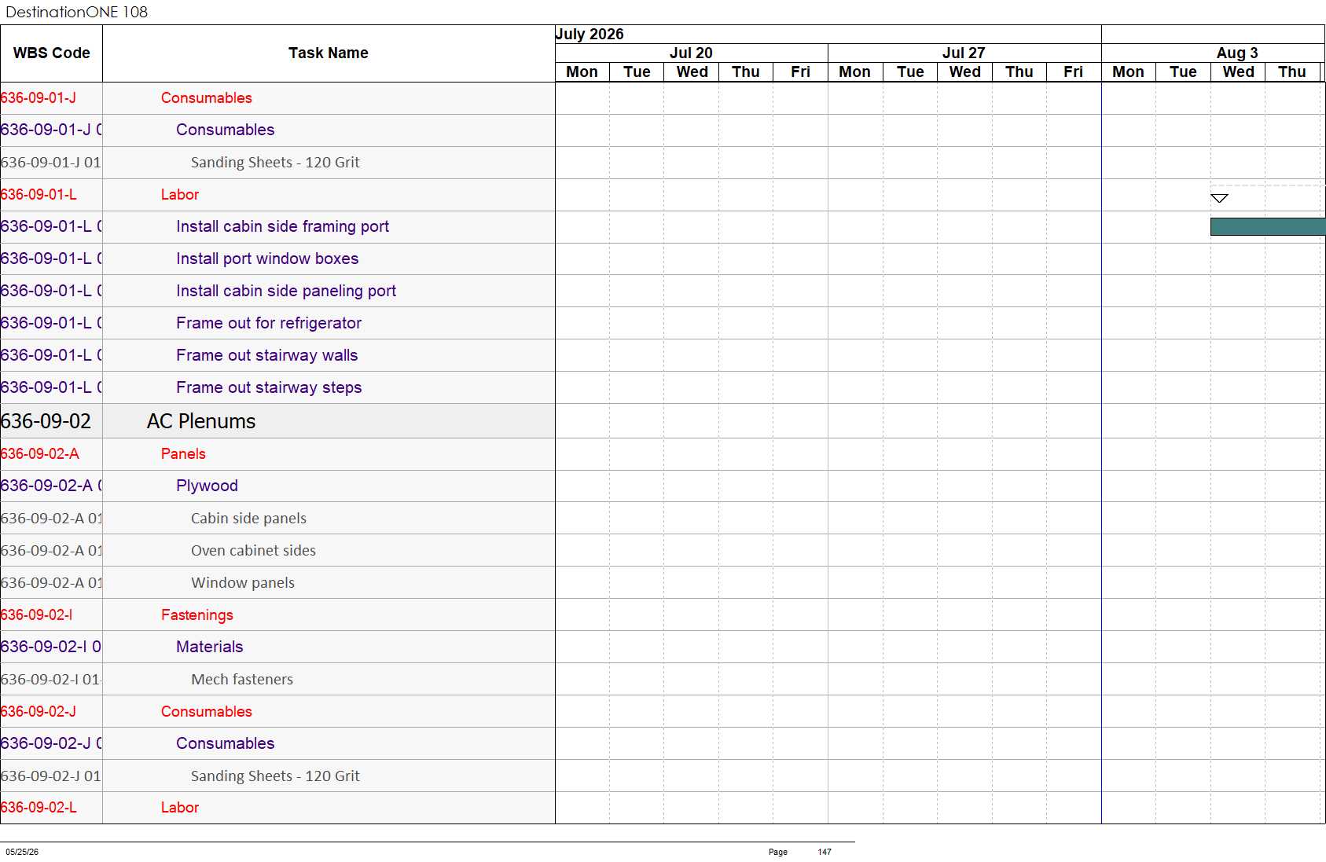The height and width of the screenshot is (862, 1326).
Task: Select the red 'Panels' group row
Action: 277,453
